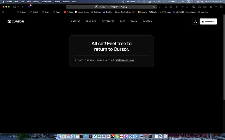Print the page with the printer icon
Viewport: 225px width, 140px height.
pos(194,7)
